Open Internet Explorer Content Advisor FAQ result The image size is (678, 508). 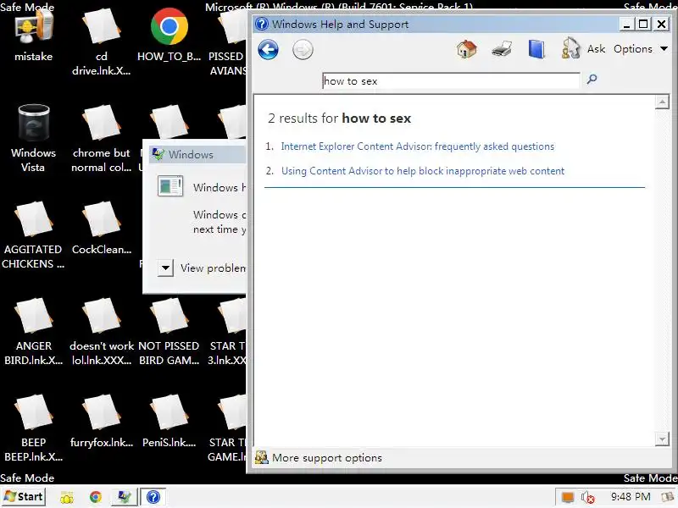point(417,146)
